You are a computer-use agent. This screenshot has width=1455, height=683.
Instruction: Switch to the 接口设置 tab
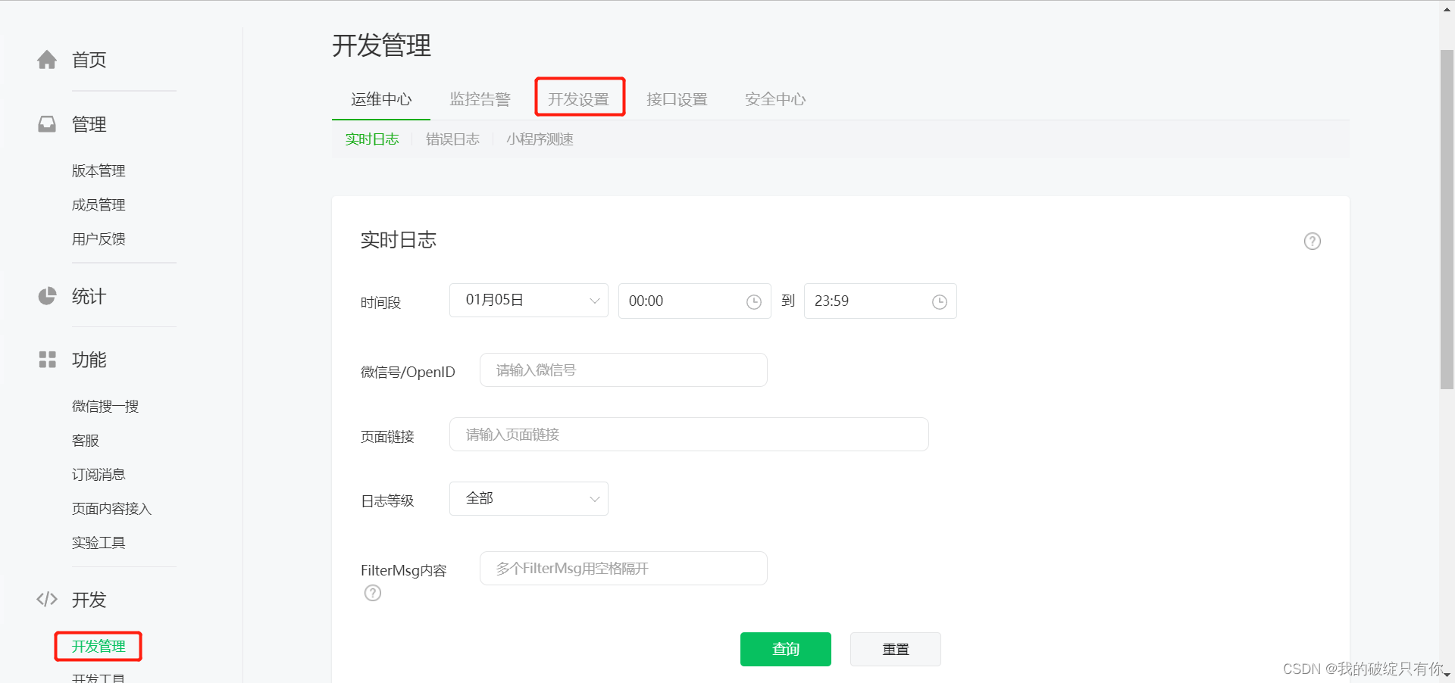click(x=677, y=99)
